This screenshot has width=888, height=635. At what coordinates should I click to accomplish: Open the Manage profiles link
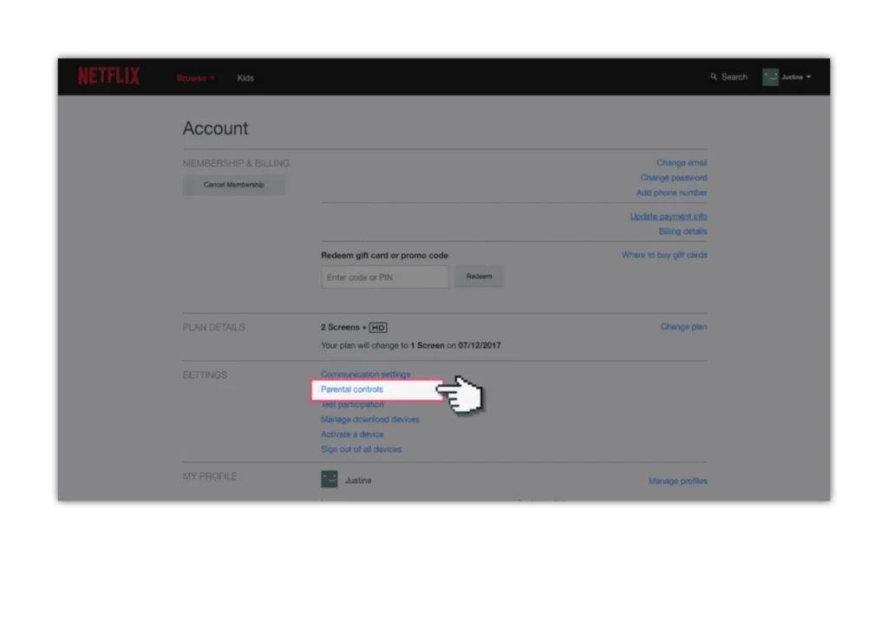677,481
